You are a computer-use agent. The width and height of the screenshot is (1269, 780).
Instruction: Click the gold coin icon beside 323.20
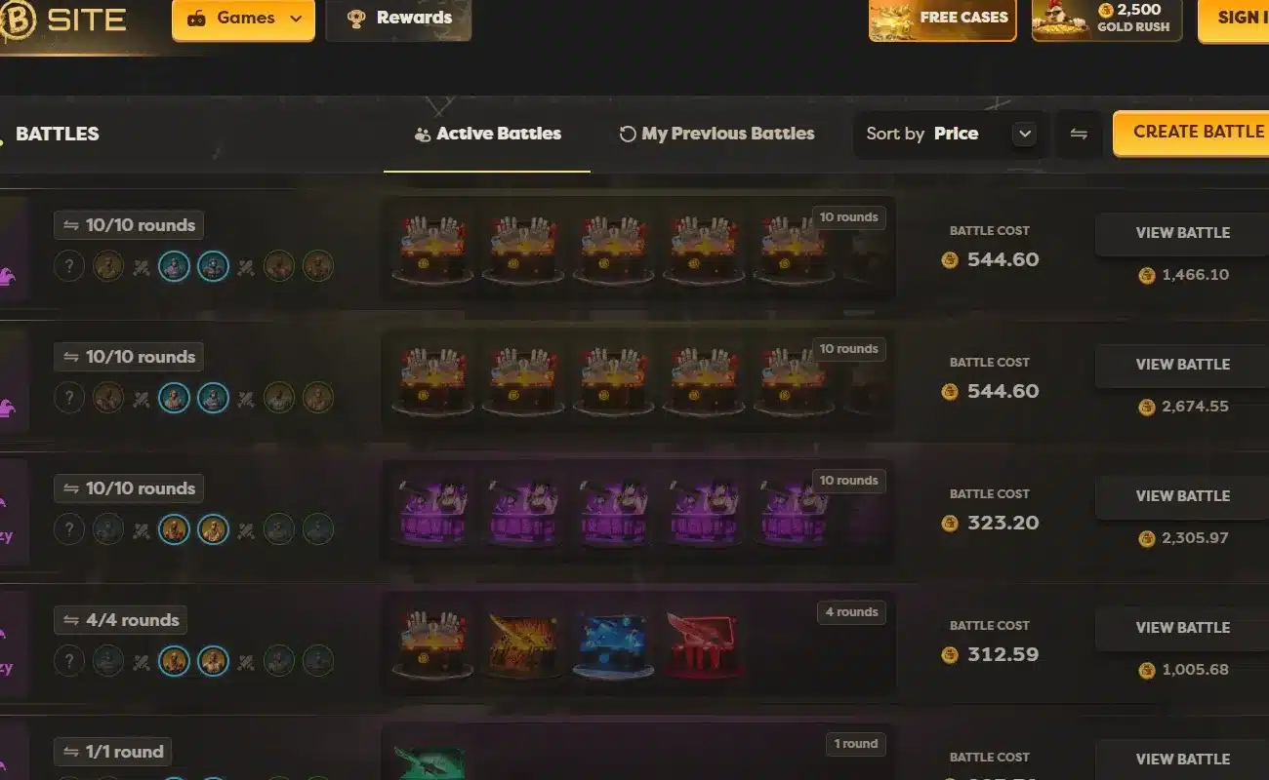click(949, 524)
